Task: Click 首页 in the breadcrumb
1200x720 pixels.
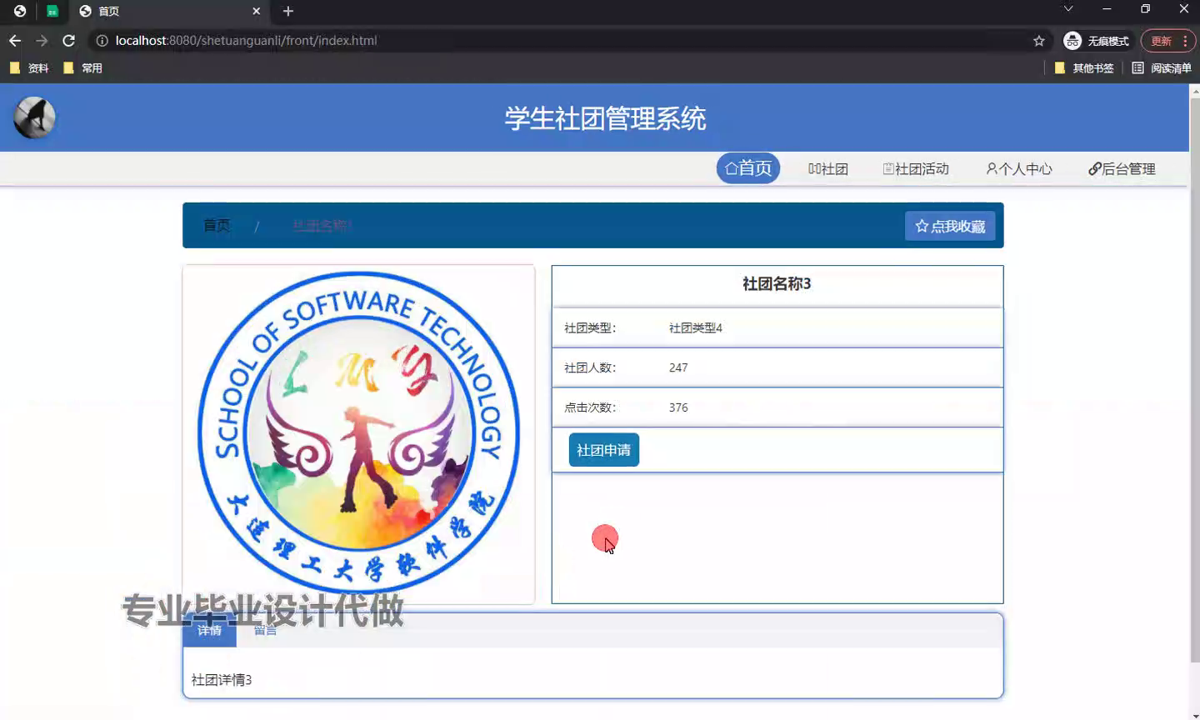Action: 217,225
